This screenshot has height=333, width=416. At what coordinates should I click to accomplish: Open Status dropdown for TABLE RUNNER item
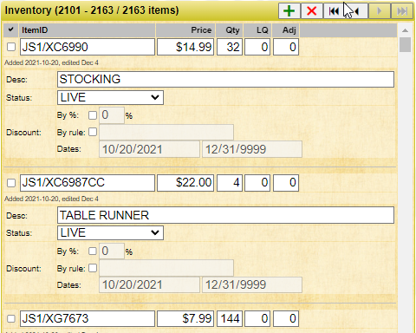point(110,233)
